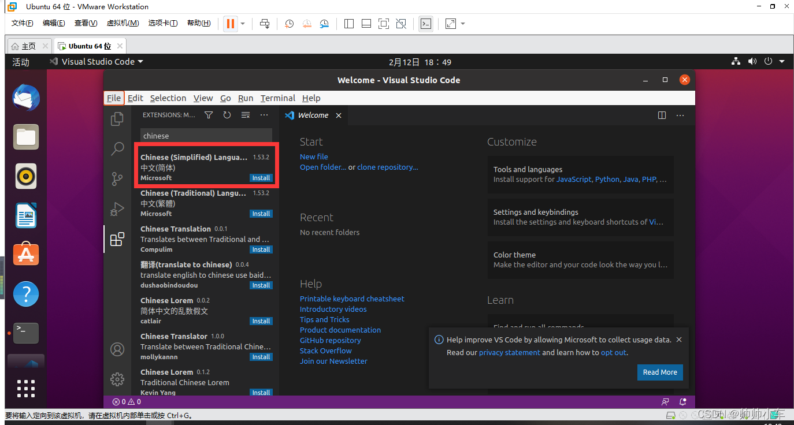Open the volume icon in the Ubuntu top bar
Screen dimensions: 794x425
point(752,61)
